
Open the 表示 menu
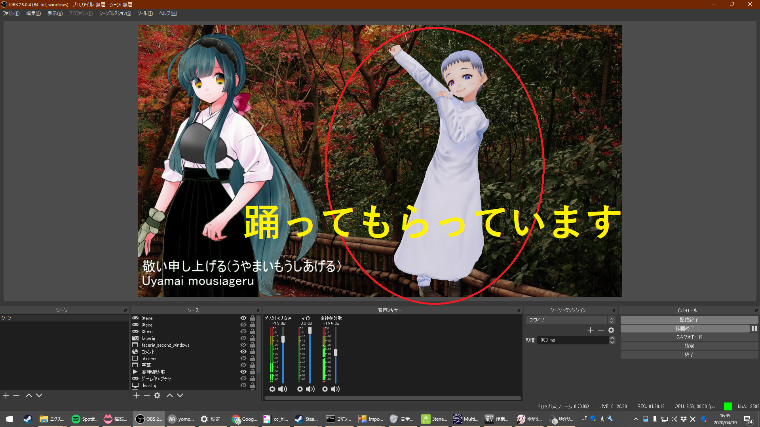55,13
